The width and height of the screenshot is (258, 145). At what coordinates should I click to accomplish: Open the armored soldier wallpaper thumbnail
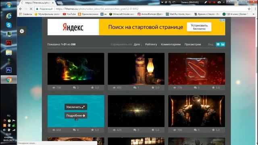pyautogui.click(x=196, y=111)
